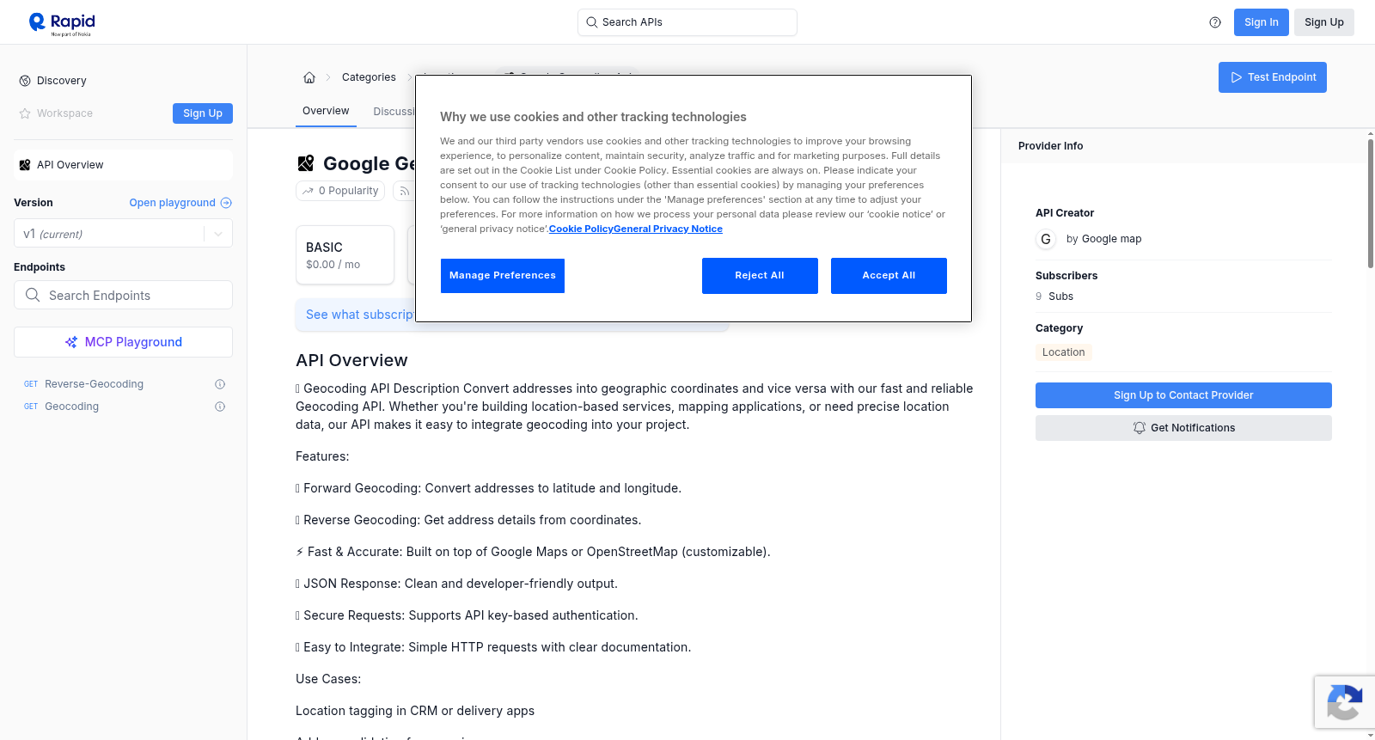This screenshot has width=1375, height=740.
Task: Click Sign Up to Contact Provider
Action: click(1183, 395)
